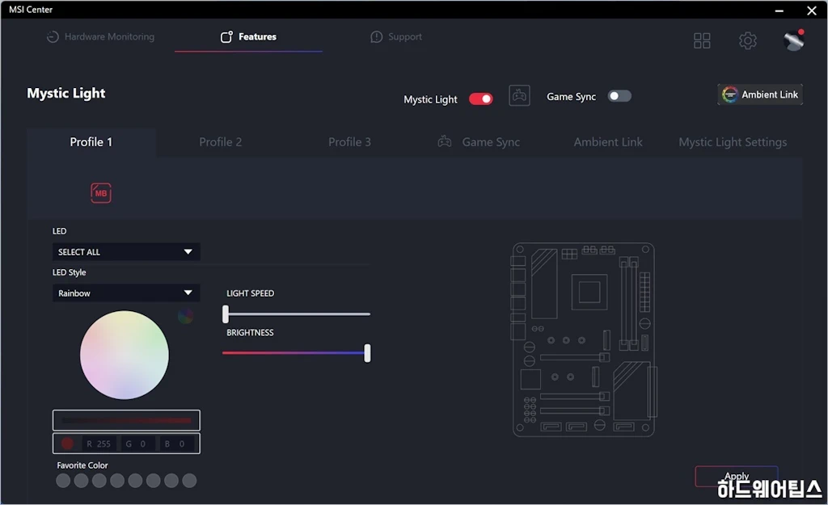Open the app grid icon
Image resolution: width=828 pixels, height=505 pixels.
tap(702, 40)
